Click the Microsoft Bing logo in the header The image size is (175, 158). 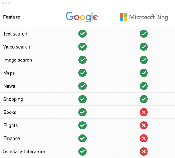144,17
